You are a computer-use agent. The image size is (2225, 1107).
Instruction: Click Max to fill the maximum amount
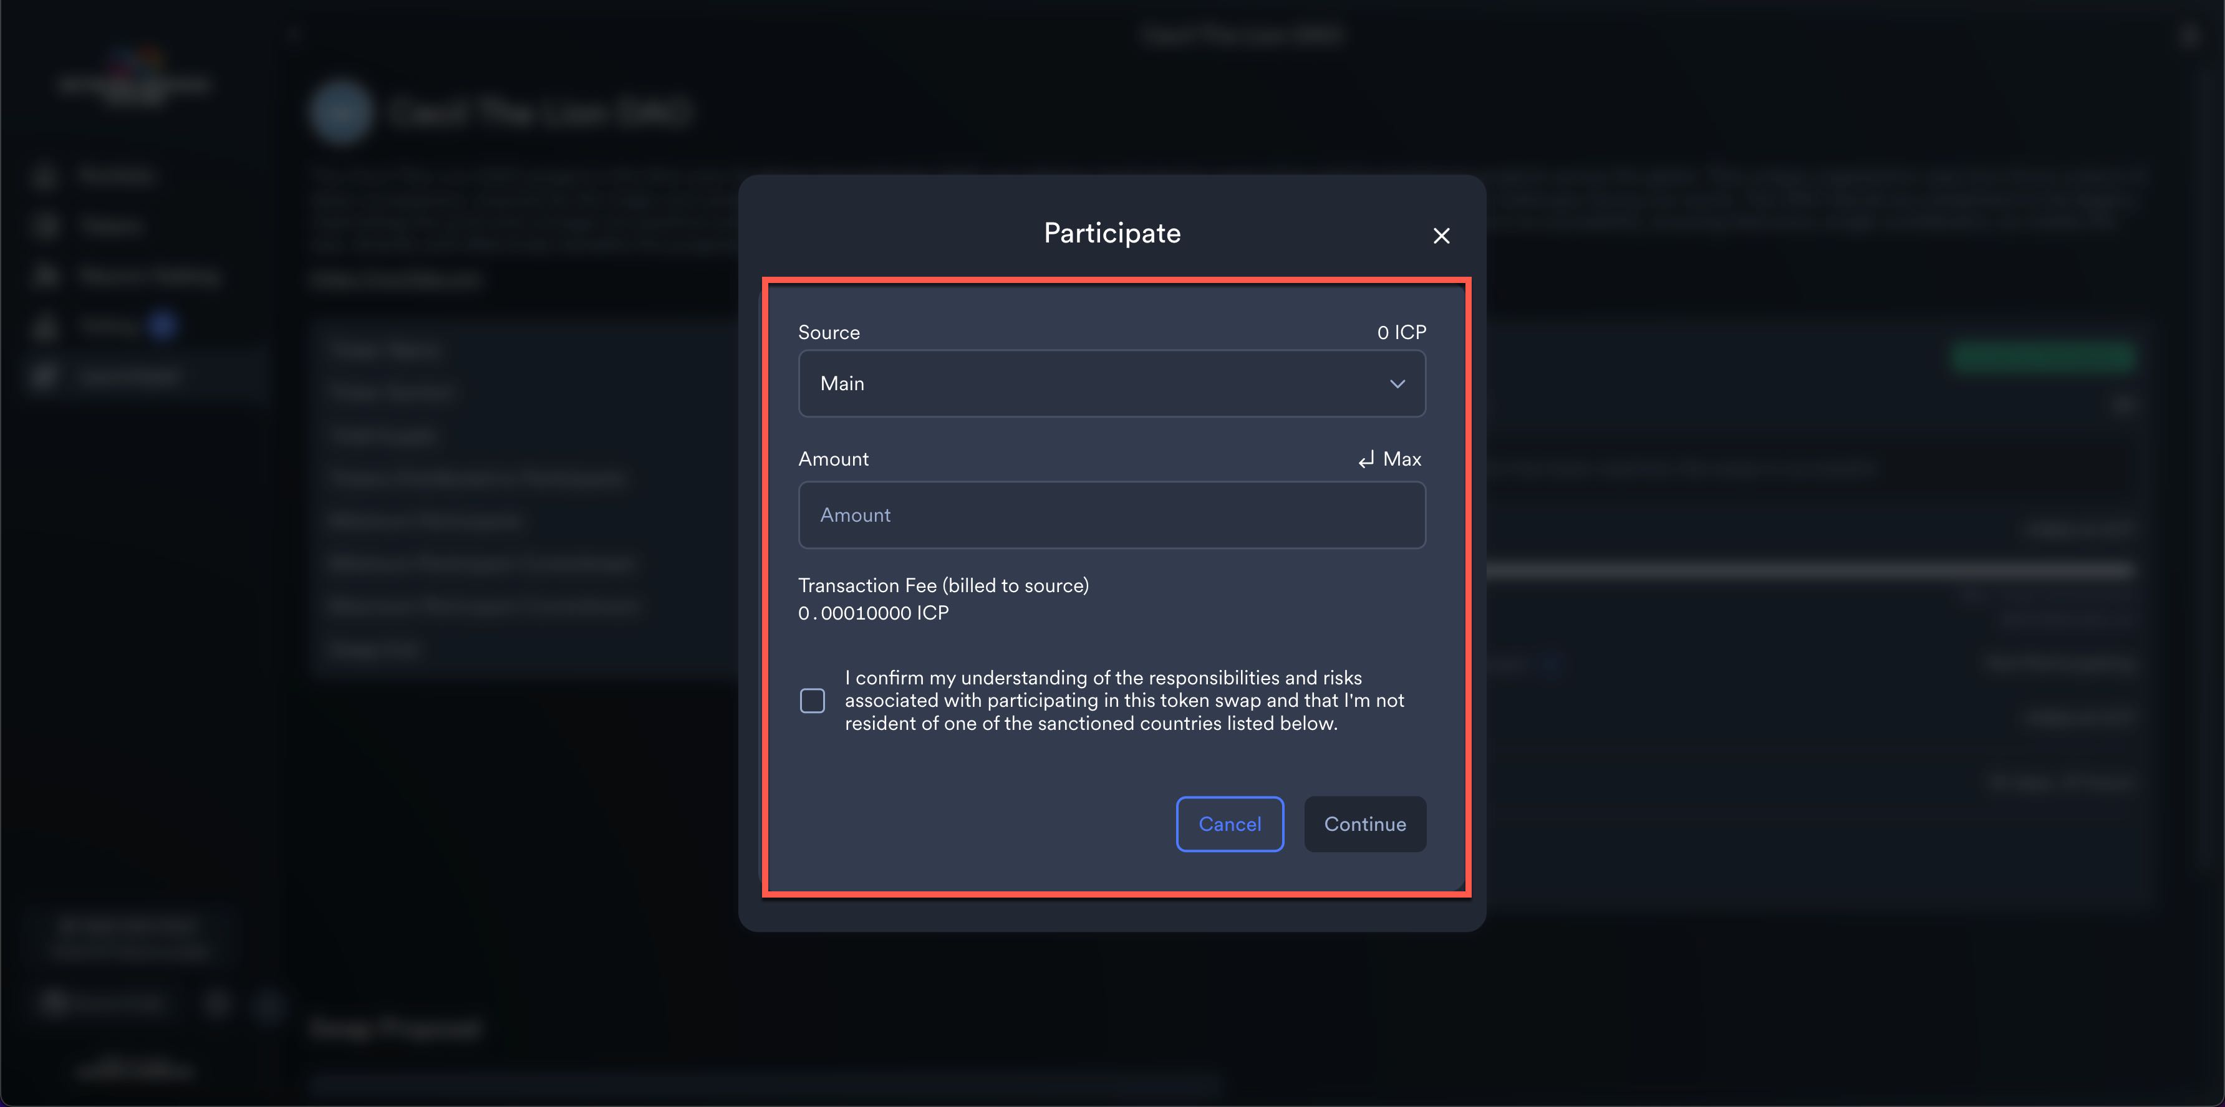[x=1402, y=459]
